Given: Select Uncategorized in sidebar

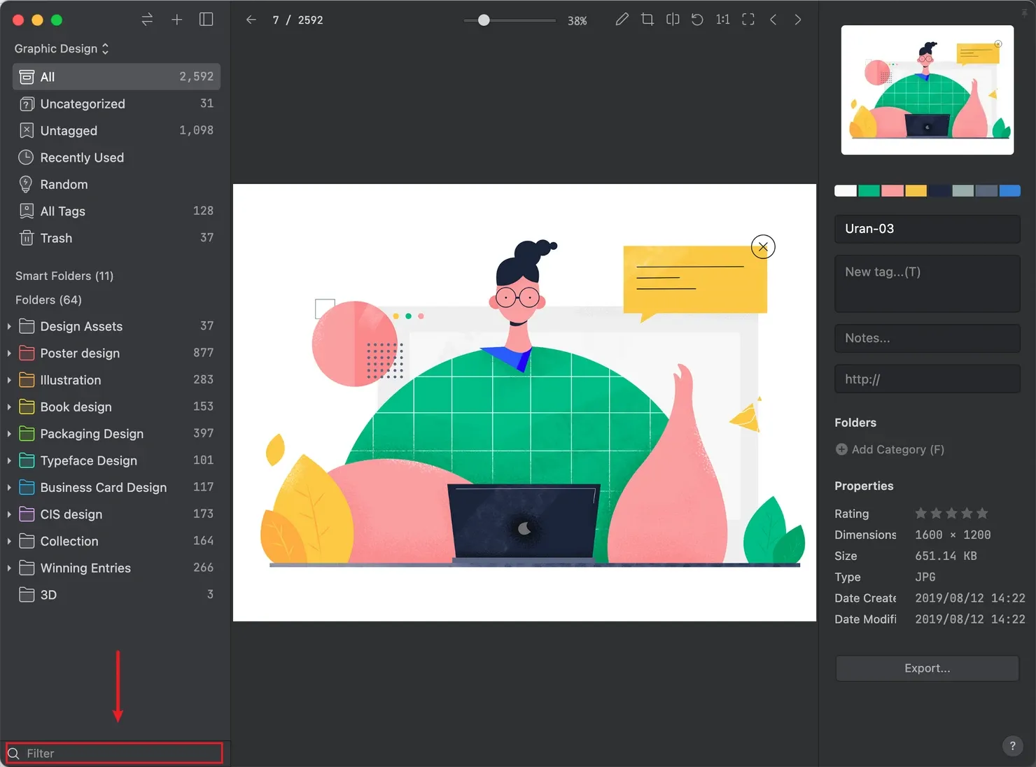Looking at the screenshot, I should click(x=116, y=104).
